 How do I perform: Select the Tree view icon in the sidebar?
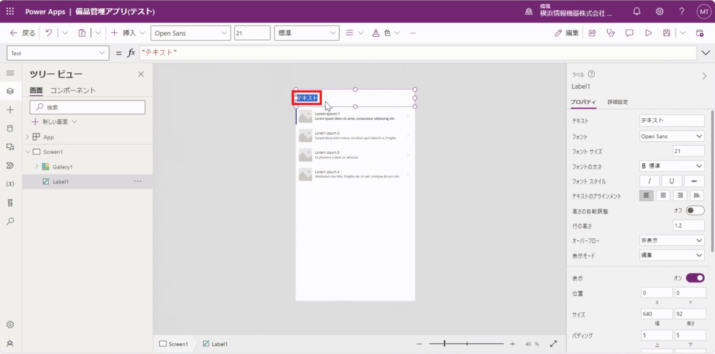tap(10, 92)
